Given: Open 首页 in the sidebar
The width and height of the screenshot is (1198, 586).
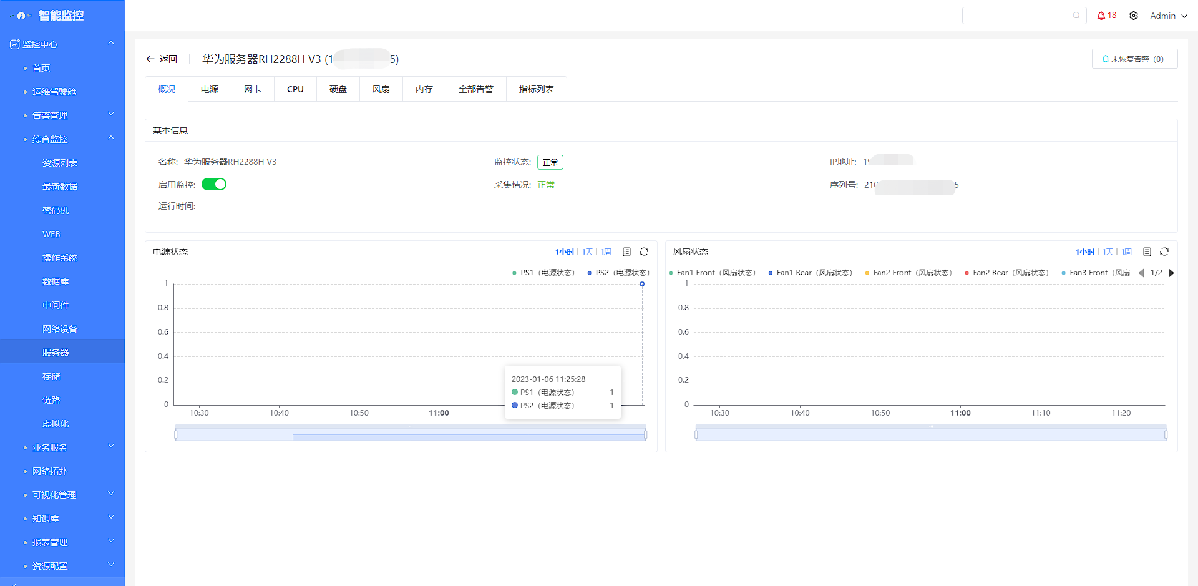Looking at the screenshot, I should pyautogui.click(x=41, y=68).
